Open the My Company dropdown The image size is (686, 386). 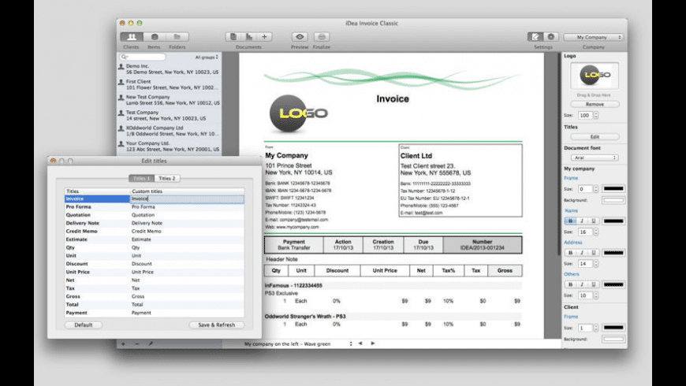(x=593, y=37)
